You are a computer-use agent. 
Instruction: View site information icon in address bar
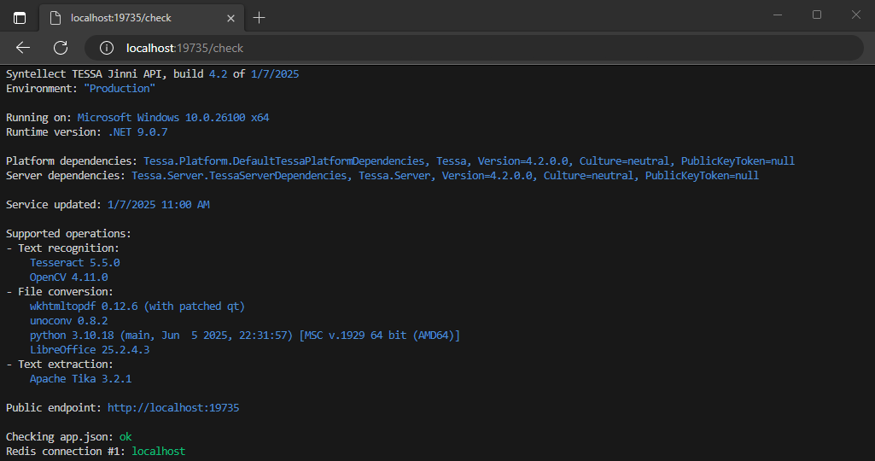(107, 48)
